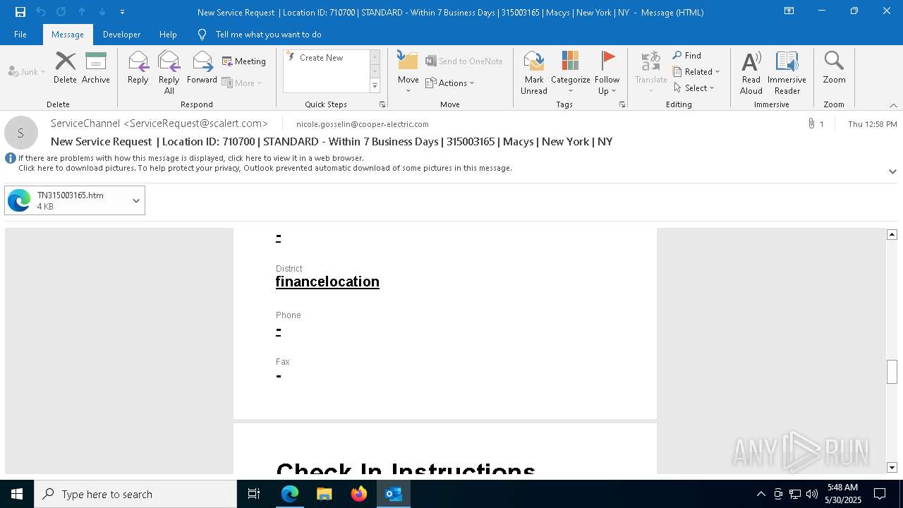Image resolution: width=903 pixels, height=508 pixels.
Task: Click the scroll up arrow of message body
Action: (x=892, y=234)
